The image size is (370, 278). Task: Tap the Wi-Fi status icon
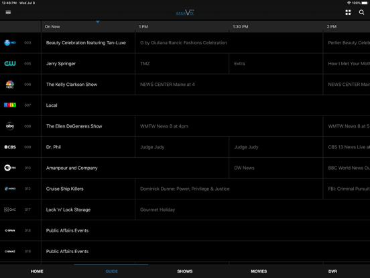coord(349,3)
